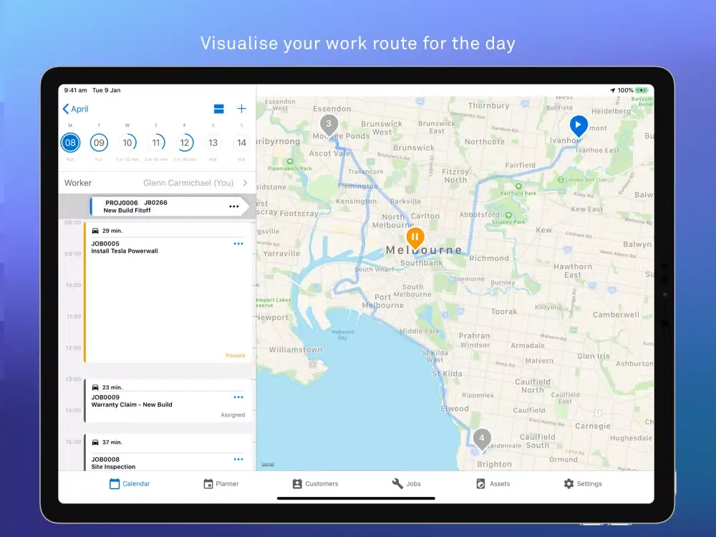The height and width of the screenshot is (537, 716).
Task: Open options menu for JOB0008
Action: pyautogui.click(x=238, y=460)
